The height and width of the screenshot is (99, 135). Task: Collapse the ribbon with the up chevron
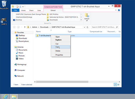pyautogui.click(x=116, y=10)
